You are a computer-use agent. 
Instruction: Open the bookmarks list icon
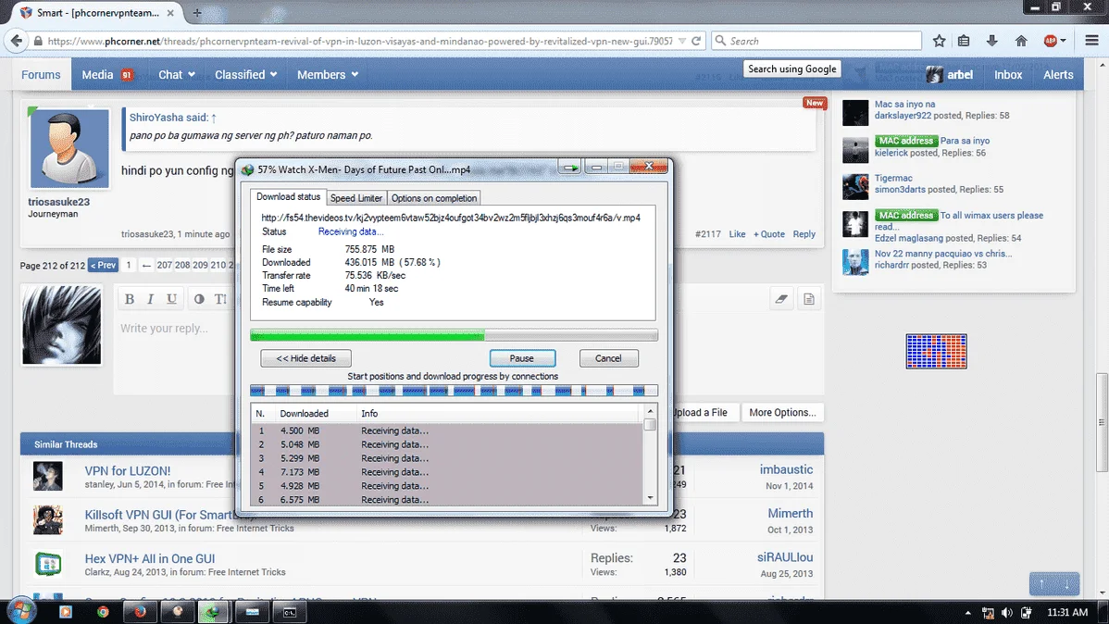(x=964, y=41)
